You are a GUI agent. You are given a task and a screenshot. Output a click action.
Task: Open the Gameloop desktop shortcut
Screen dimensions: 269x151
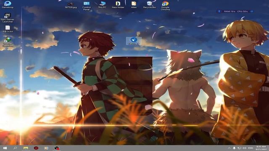[x=8, y=5]
